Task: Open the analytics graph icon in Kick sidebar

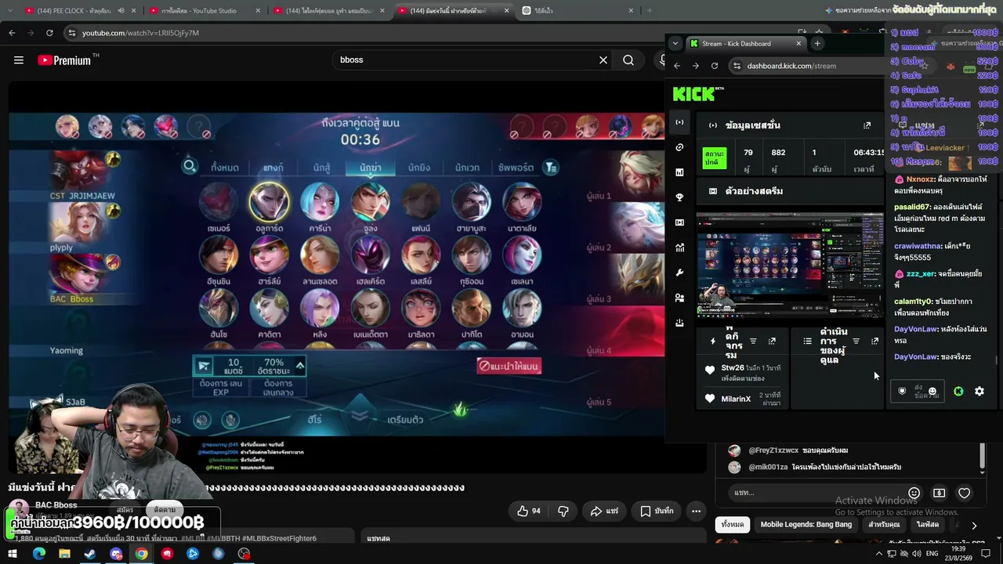Action: tap(679, 248)
